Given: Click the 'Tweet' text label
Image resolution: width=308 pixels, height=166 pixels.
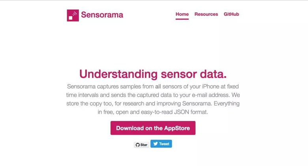Looking at the screenshot, I should click(164, 144).
